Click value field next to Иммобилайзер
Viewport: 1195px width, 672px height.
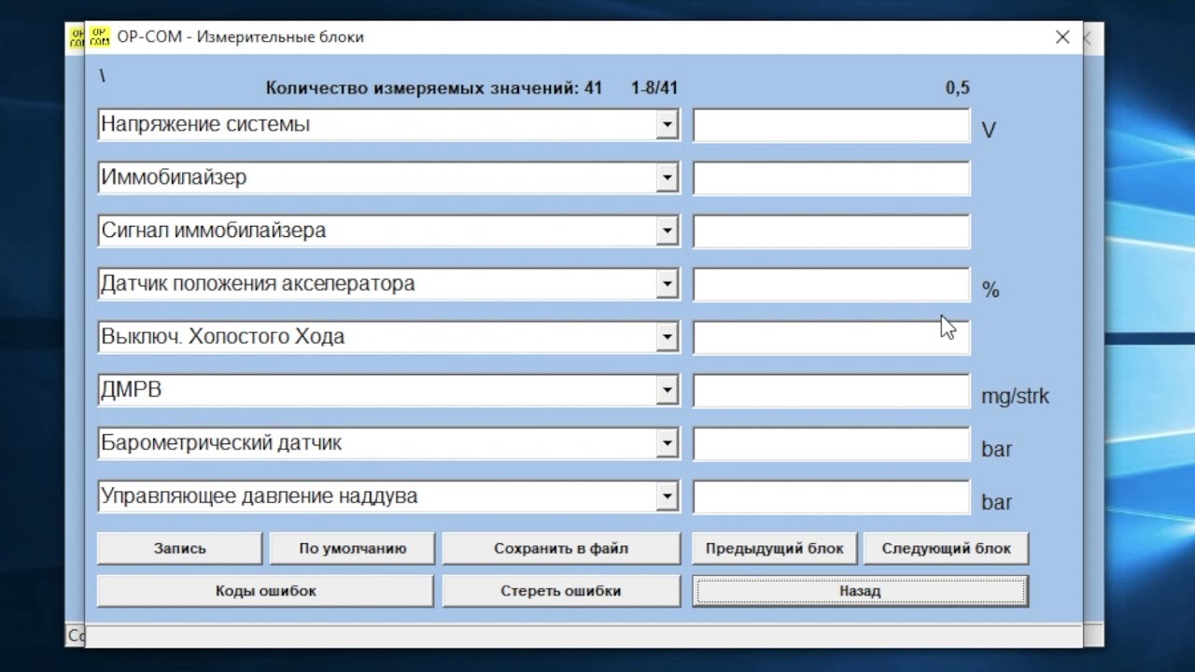[x=831, y=178]
